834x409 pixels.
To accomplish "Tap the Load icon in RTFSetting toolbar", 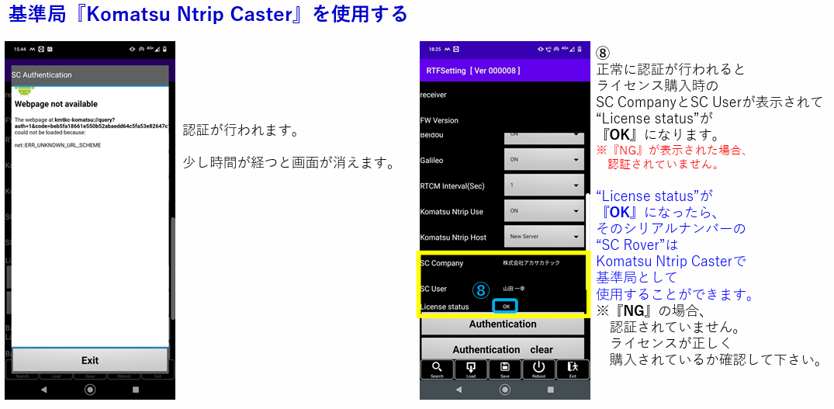I will click(471, 369).
